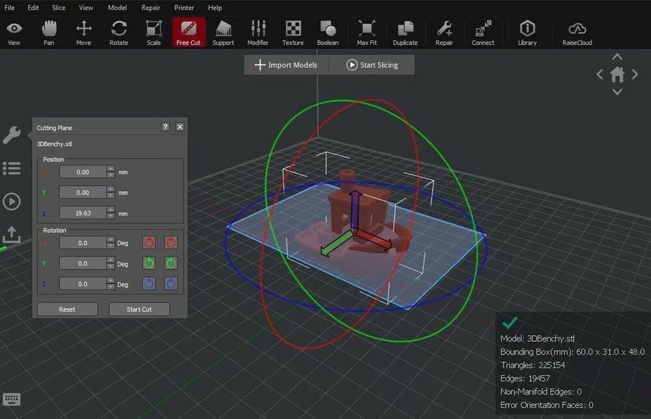Click the Z position input field
651x419 pixels.
coord(82,213)
